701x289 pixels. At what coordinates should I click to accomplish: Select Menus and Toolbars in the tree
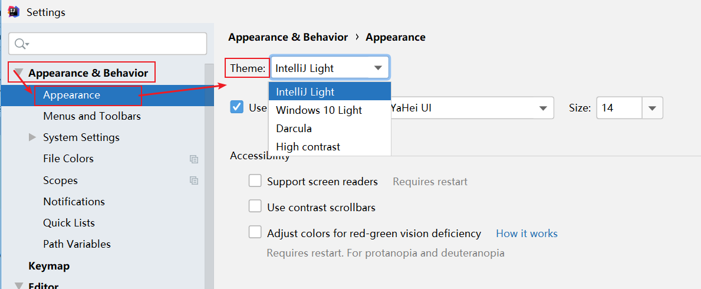click(92, 116)
